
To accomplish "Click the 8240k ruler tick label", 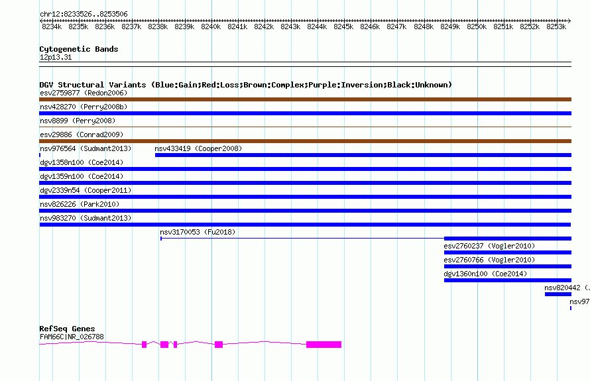I will pyautogui.click(x=211, y=27).
